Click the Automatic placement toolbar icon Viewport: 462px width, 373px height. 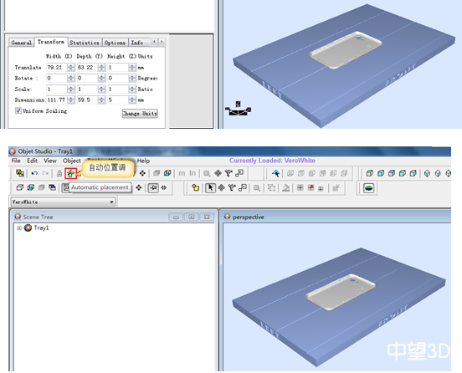click(70, 173)
